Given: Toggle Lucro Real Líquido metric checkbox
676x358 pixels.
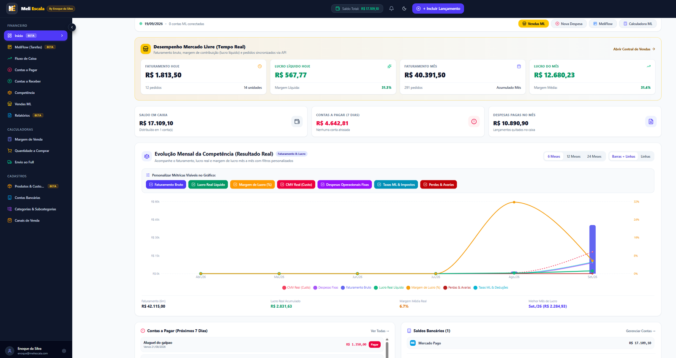Looking at the screenshot, I should tap(208, 185).
